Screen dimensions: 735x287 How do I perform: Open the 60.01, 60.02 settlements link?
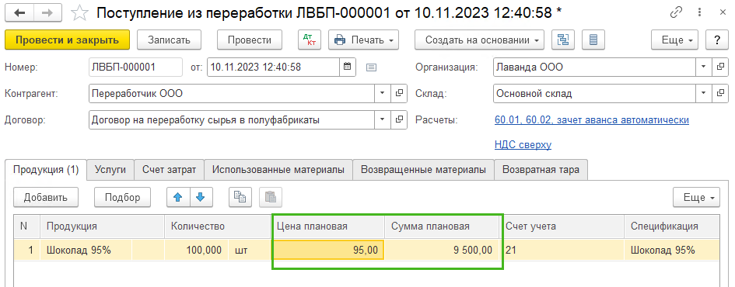pos(592,120)
